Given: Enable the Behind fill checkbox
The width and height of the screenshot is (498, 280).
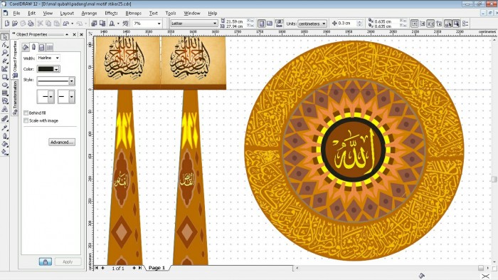Looking at the screenshot, I should click(26, 113).
